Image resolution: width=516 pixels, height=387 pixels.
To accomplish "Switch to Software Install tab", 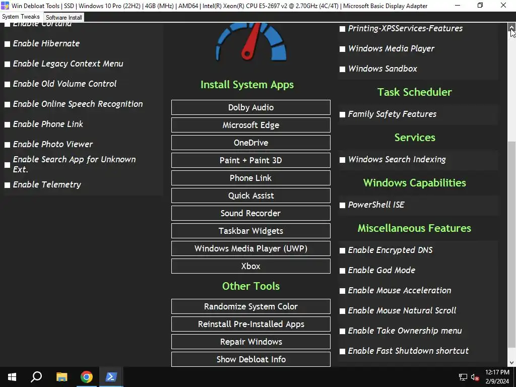I will pyautogui.click(x=64, y=18).
